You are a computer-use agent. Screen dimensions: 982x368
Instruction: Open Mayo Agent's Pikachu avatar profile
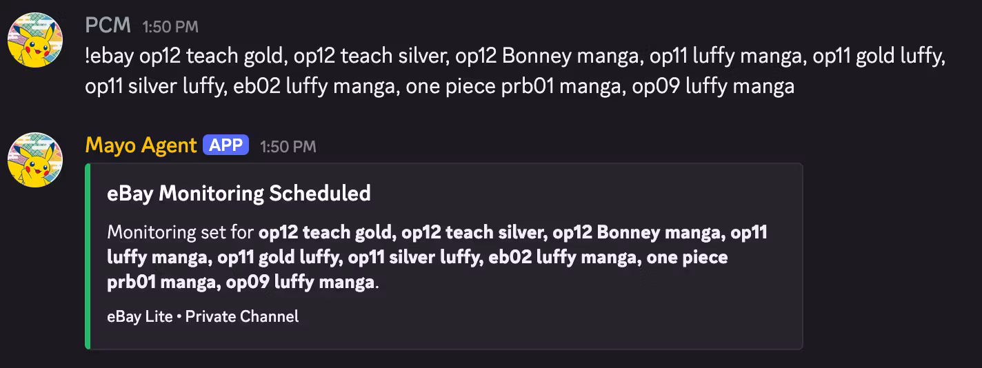tap(35, 160)
